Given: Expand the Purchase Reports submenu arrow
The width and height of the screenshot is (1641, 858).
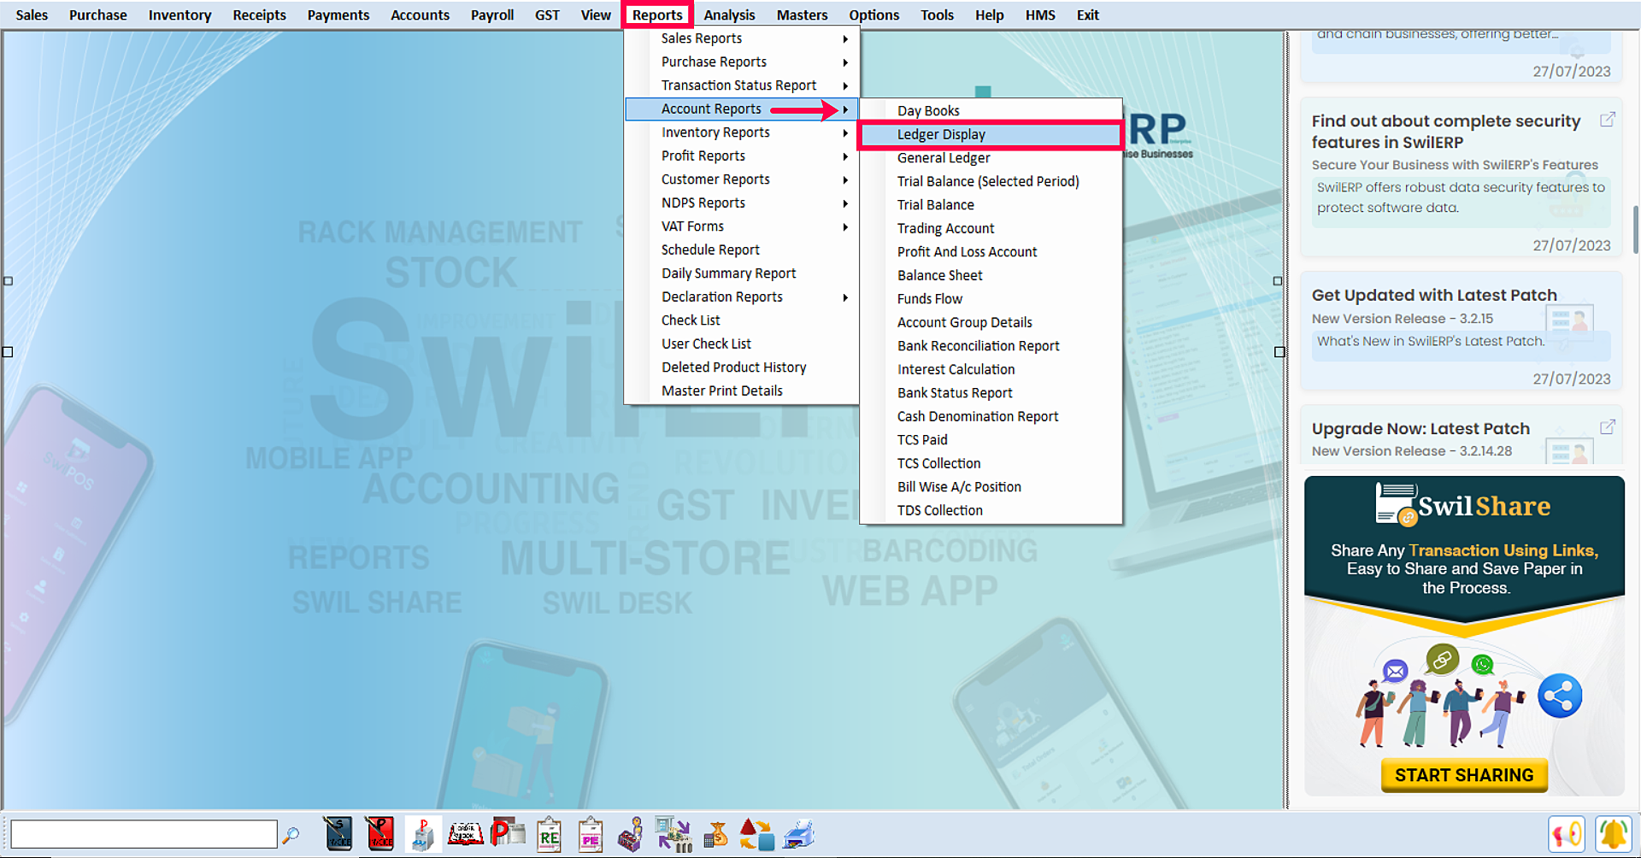Looking at the screenshot, I should [845, 62].
